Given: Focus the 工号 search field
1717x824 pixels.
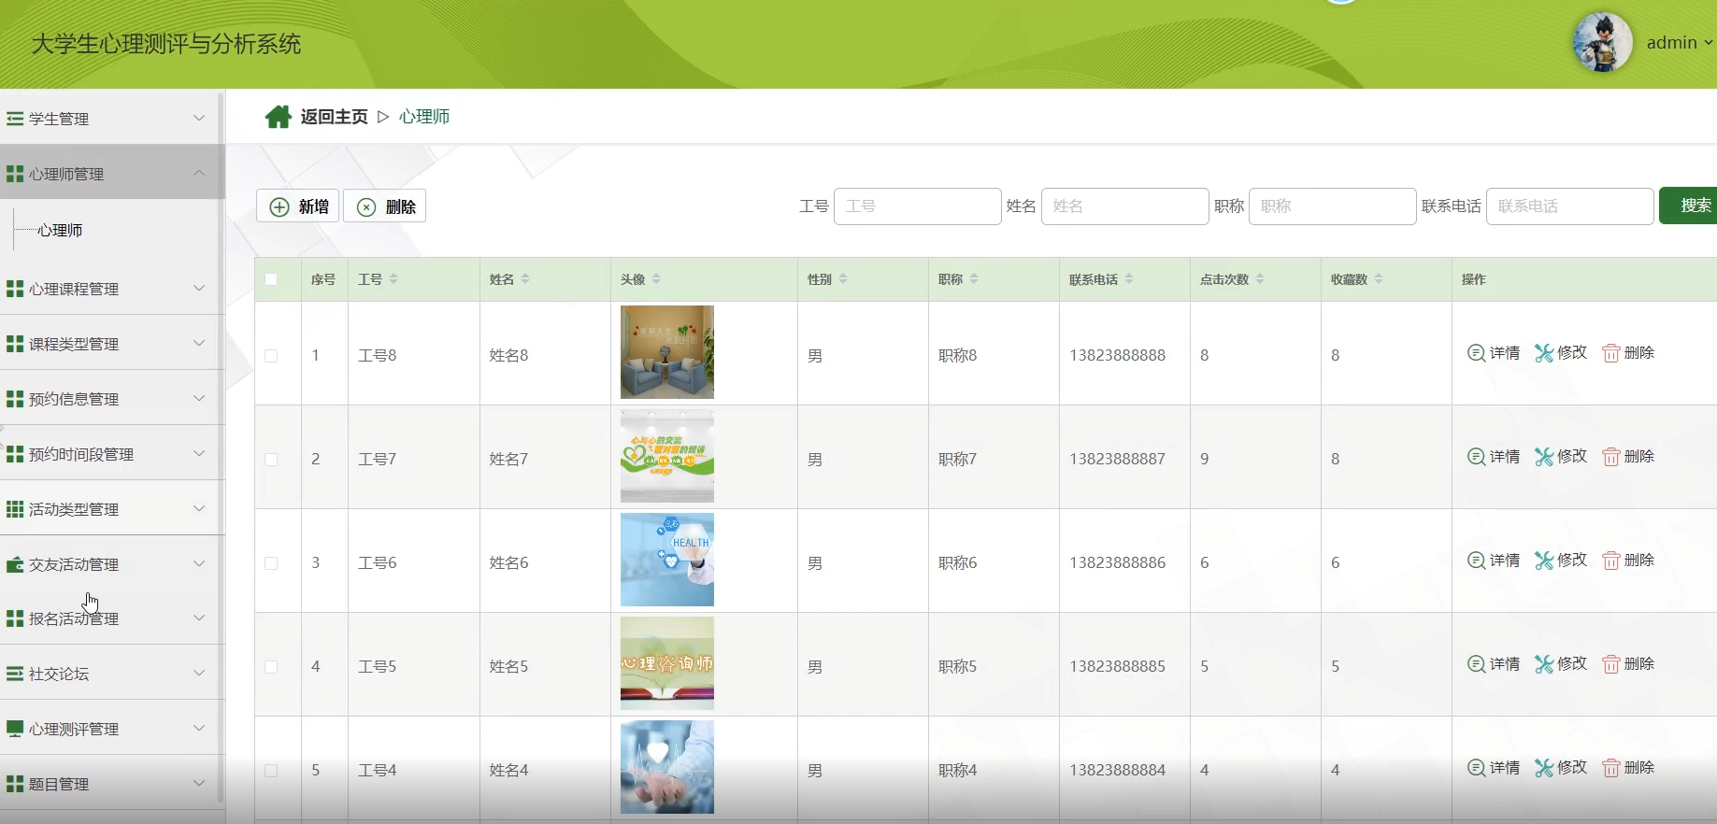Looking at the screenshot, I should 917,206.
